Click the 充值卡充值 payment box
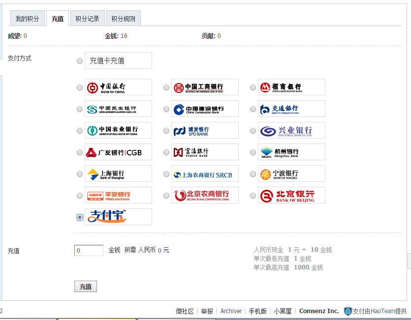Viewport: 411px width, 320px height. point(118,60)
